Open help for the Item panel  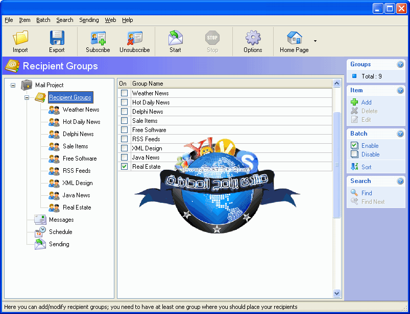point(400,90)
